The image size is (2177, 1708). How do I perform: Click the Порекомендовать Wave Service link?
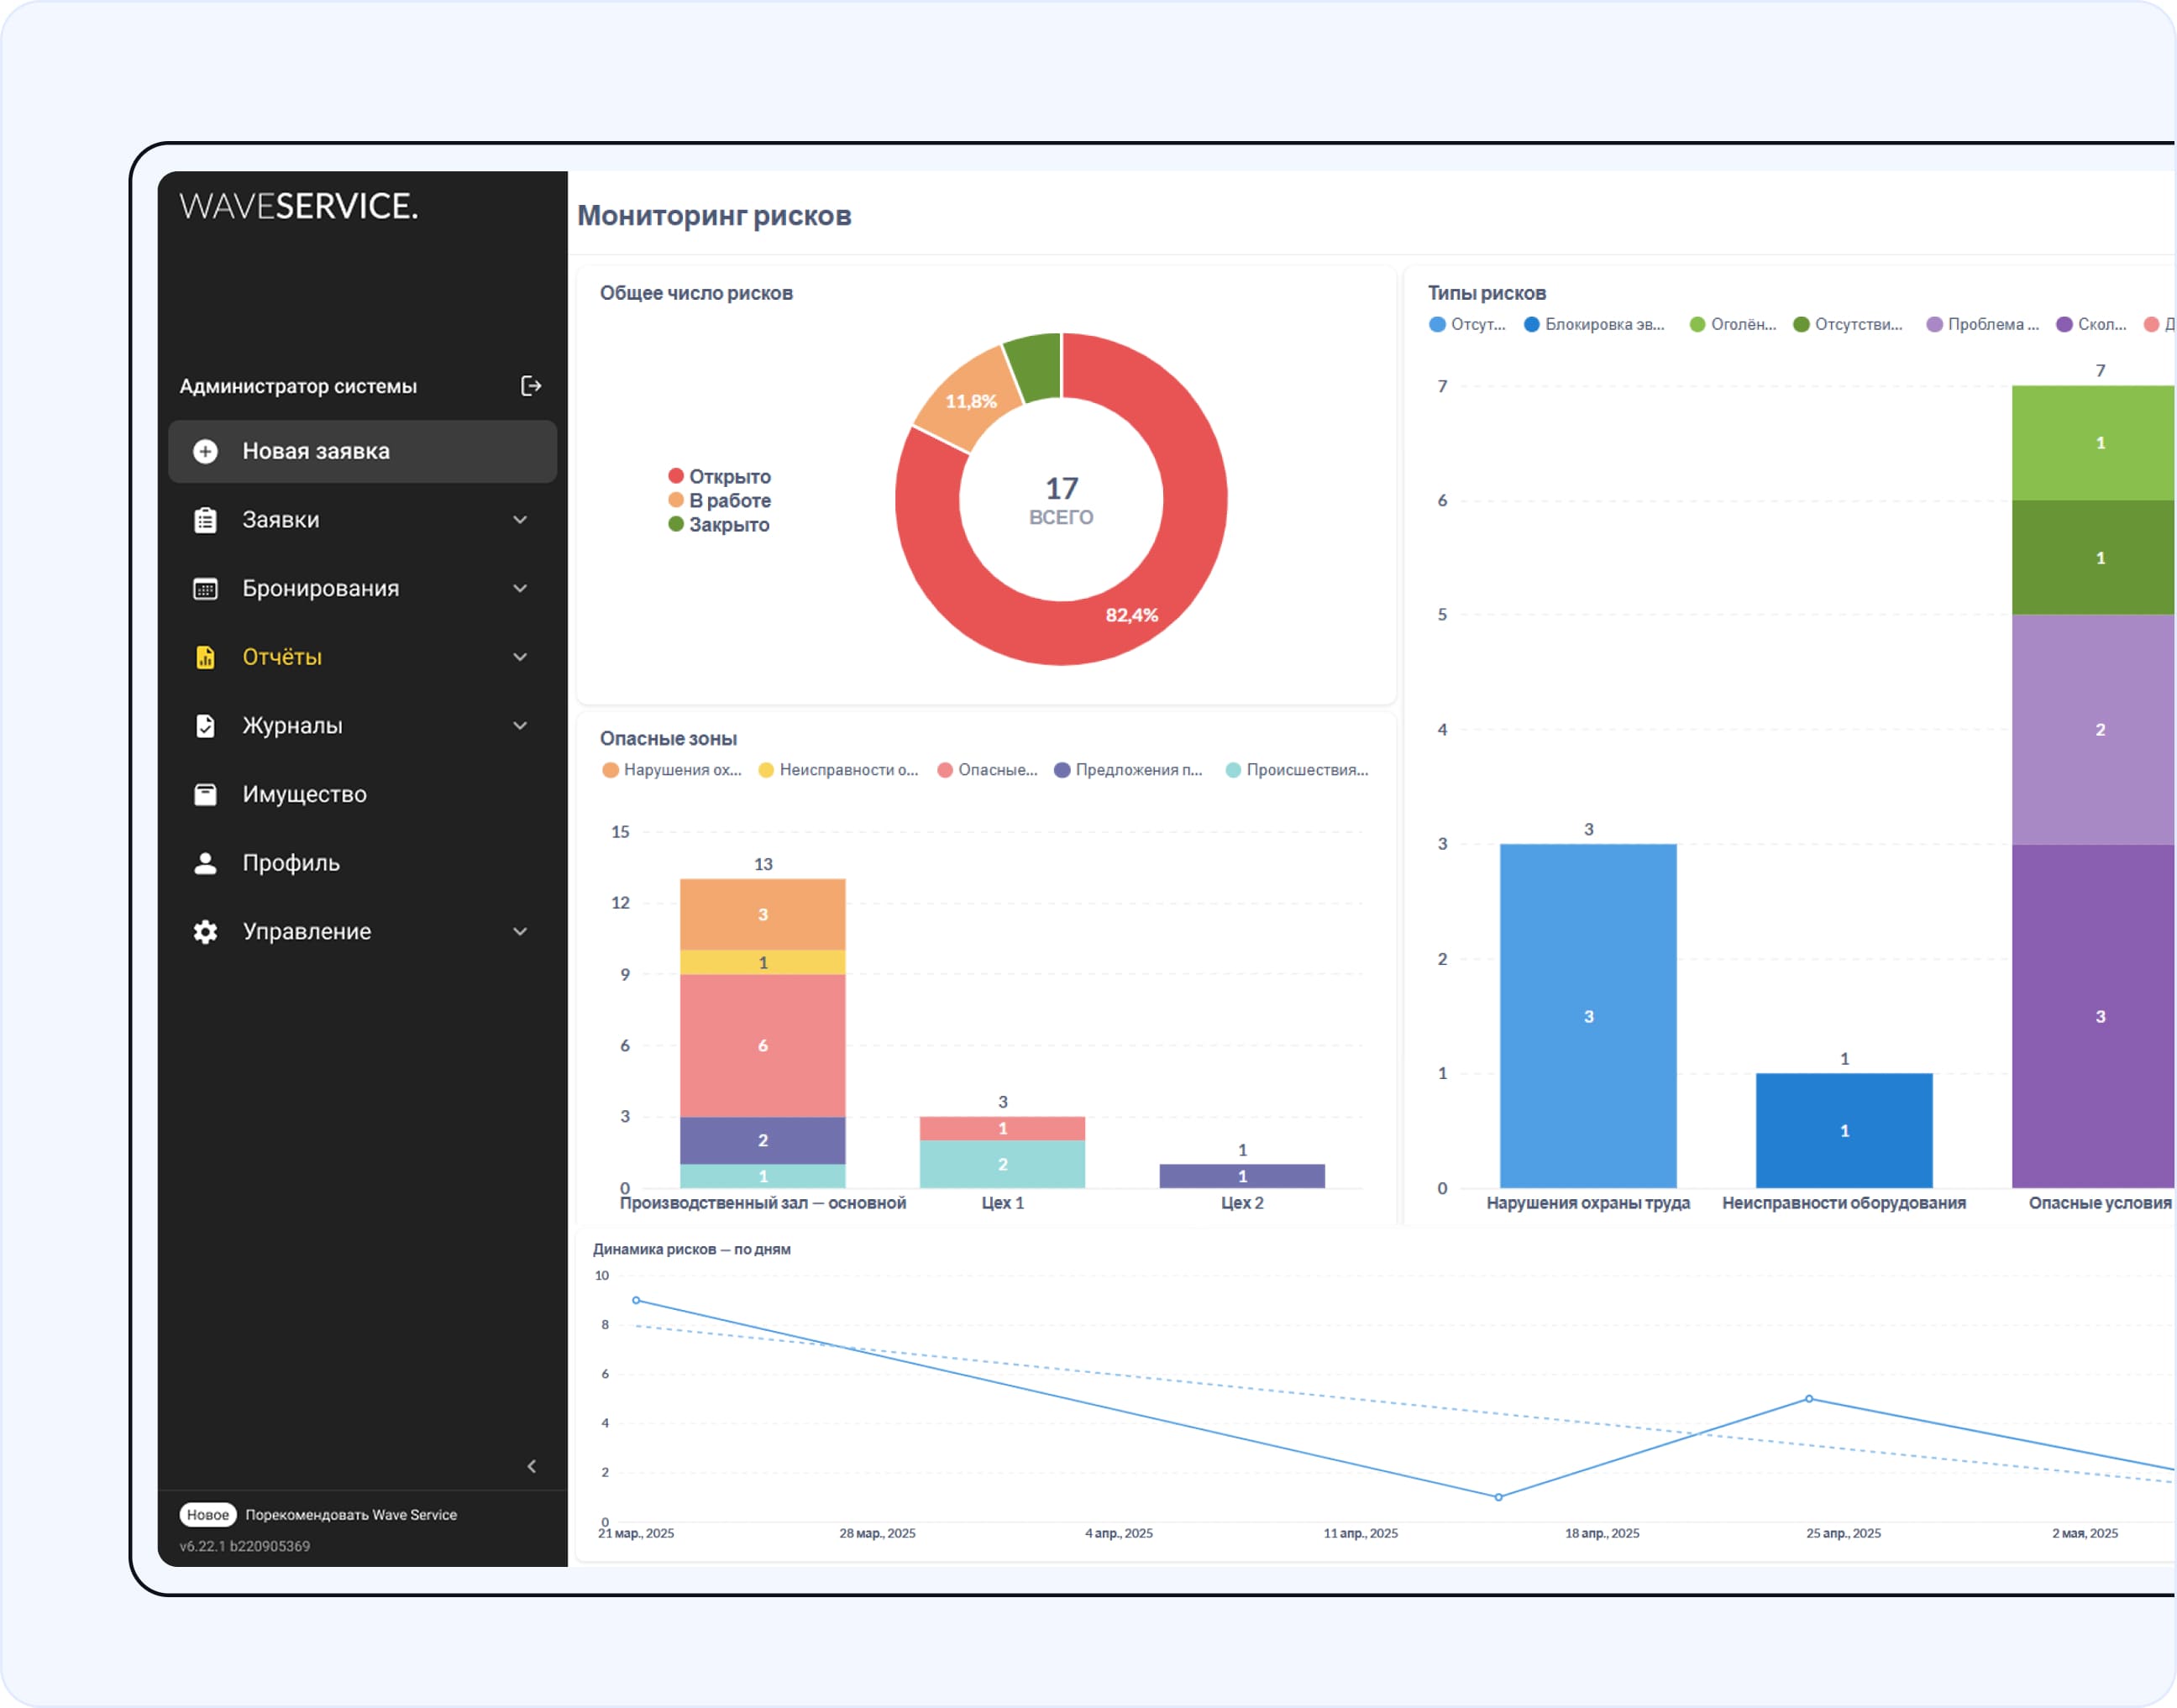coord(351,1515)
